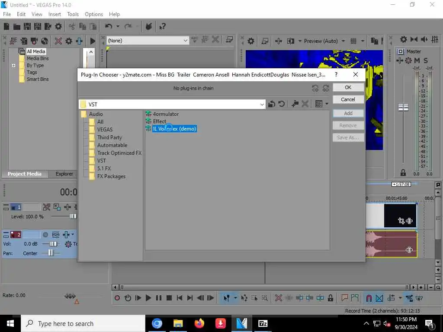Click the Undo arrow
This screenshot has height=332, width=443.
click(109, 26)
